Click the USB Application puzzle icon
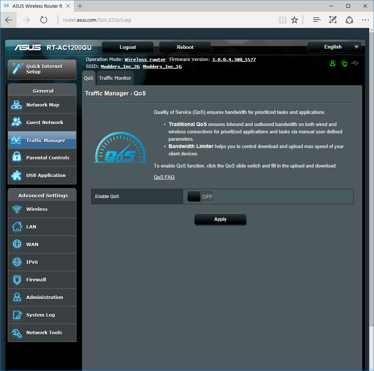The width and height of the screenshot is (374, 371). [17, 175]
